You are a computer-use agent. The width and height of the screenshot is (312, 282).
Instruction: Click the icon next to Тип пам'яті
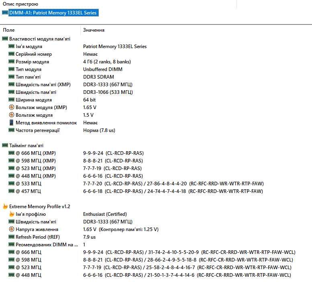click(x=11, y=77)
